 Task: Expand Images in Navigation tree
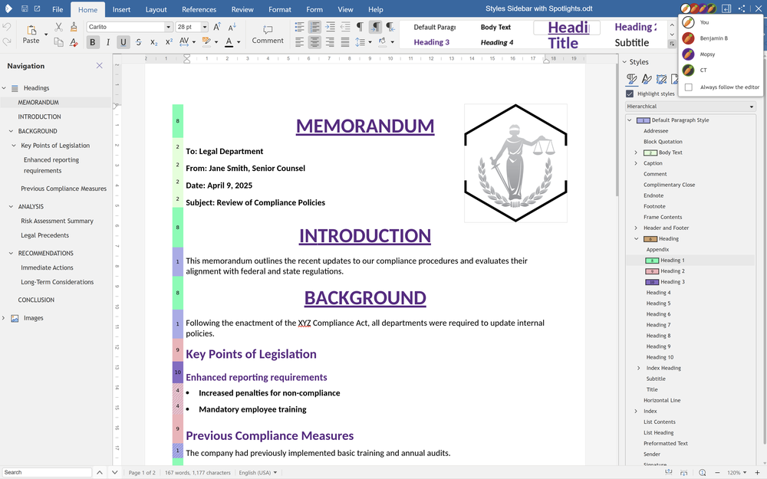[4, 318]
